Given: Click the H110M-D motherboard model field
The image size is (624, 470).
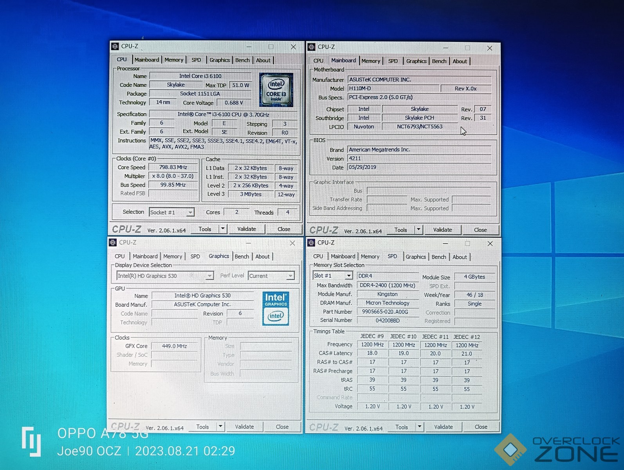Looking at the screenshot, I should coord(393,89).
